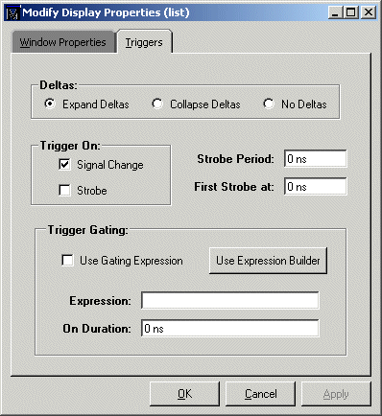This screenshot has width=382, height=416.
Task: Choose the Expand Deltas radio option
Action: click(50, 104)
